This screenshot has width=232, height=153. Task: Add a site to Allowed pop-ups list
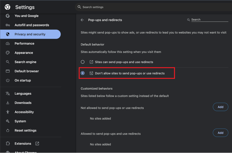point(220,133)
